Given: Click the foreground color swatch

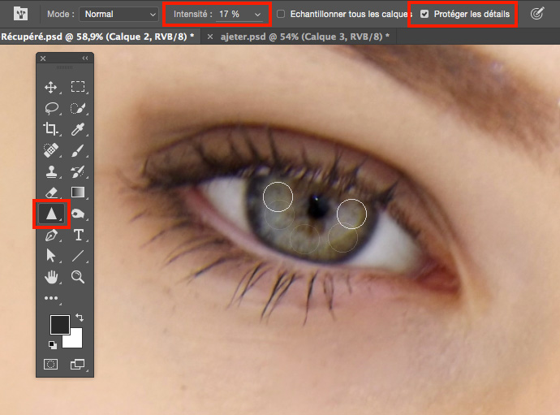Looking at the screenshot, I should [59, 324].
